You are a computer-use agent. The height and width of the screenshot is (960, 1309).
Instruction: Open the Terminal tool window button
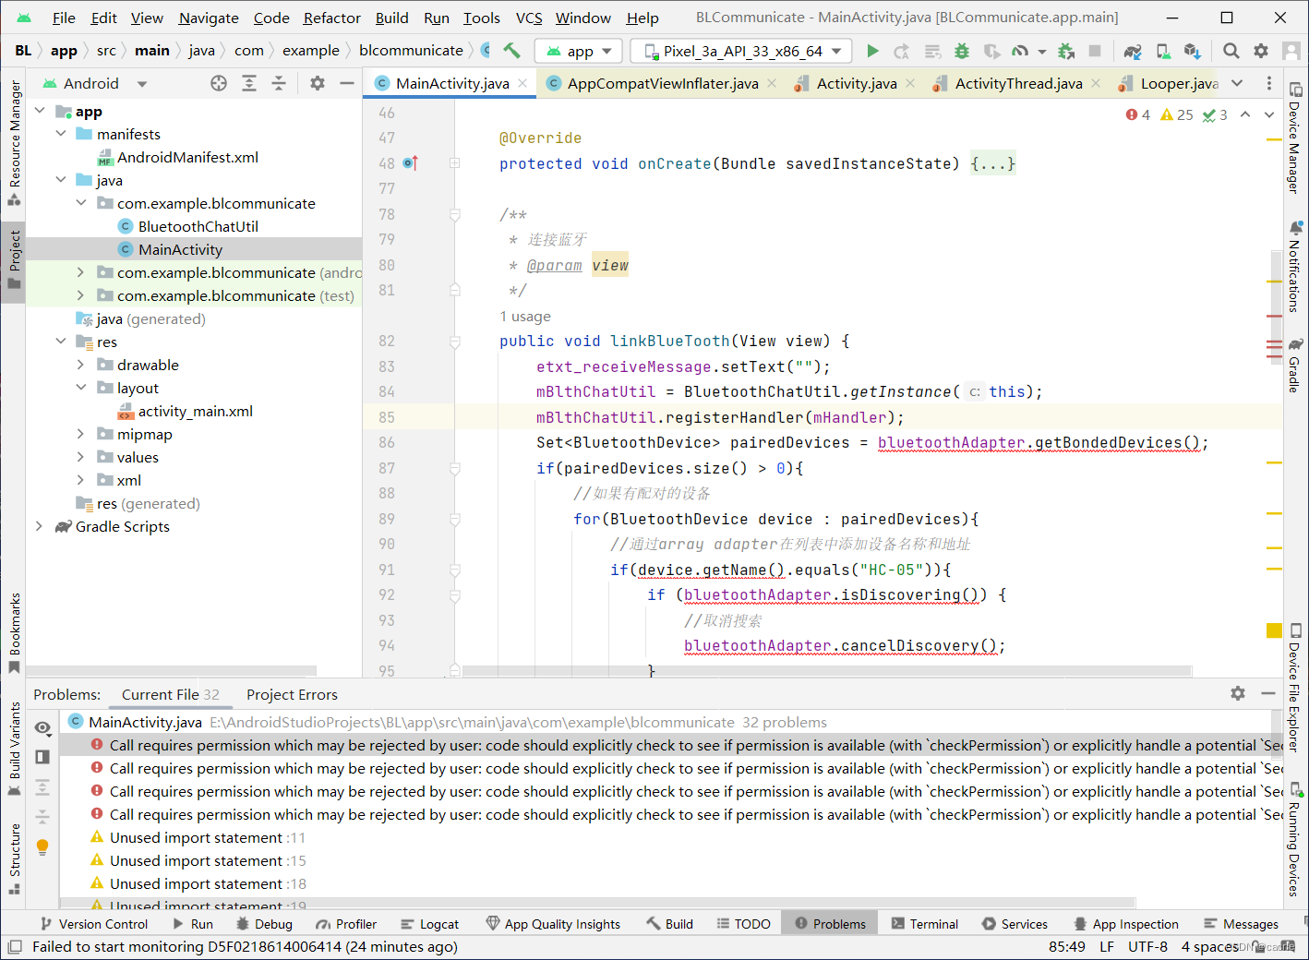pos(925,924)
